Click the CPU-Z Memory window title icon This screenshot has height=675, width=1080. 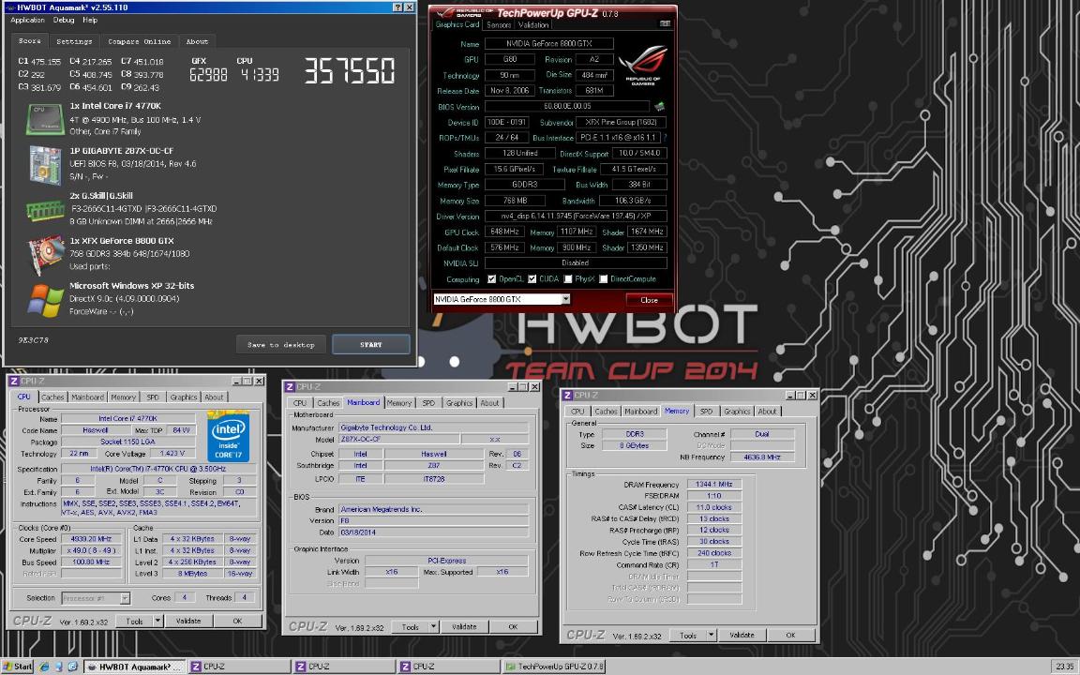567,395
